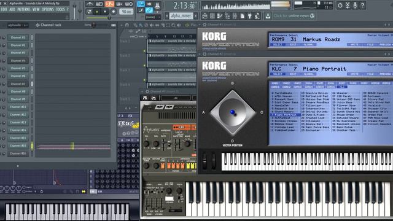This screenshot has height=221, width=393.
Task: Open the snap (none) dropdown
Action: [153, 17]
